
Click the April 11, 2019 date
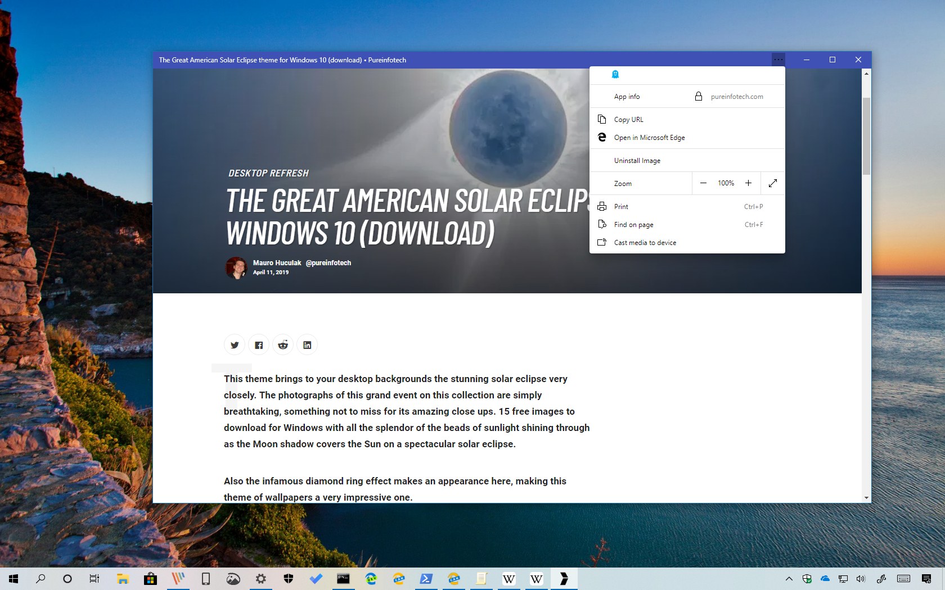[x=271, y=273]
